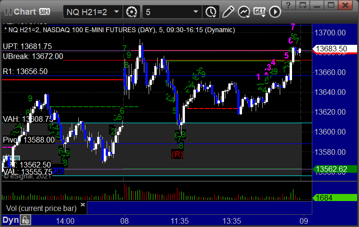Click the pop-out window icon in title bar
This screenshot has width=359, height=227.
(303, 5)
